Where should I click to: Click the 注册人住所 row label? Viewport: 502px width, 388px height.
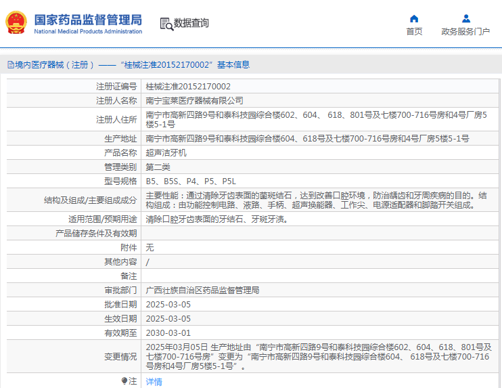coord(116,119)
